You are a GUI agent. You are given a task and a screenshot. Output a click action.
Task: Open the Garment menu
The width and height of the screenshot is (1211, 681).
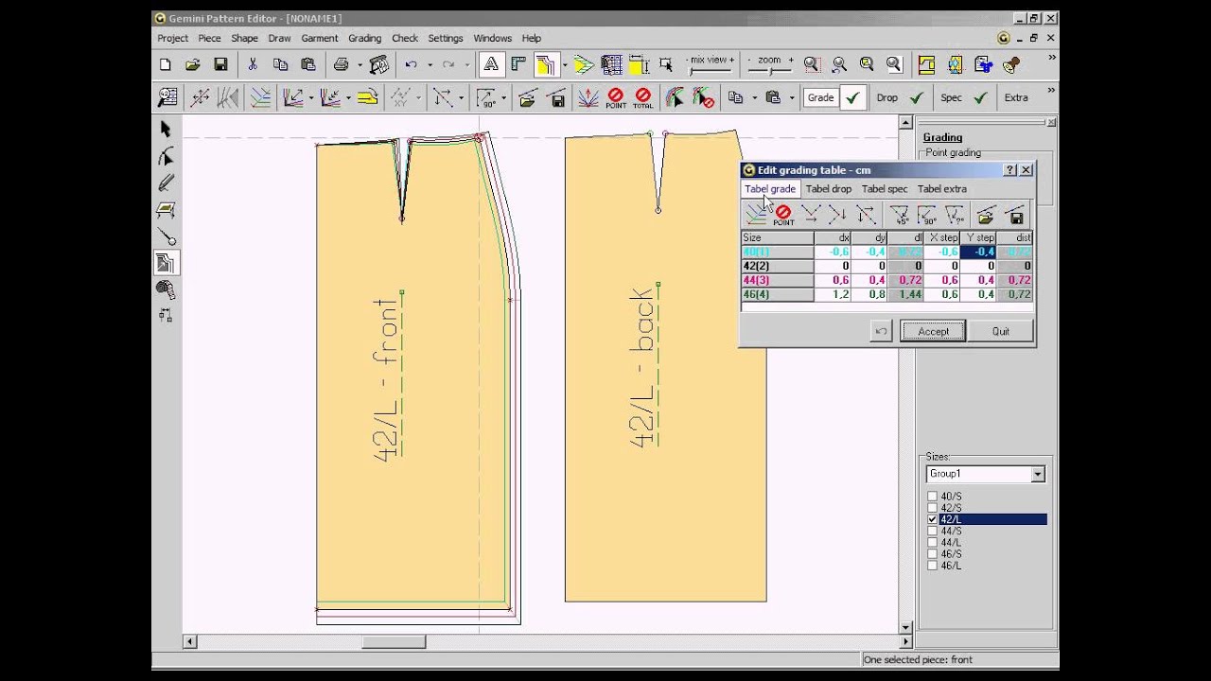coord(319,38)
